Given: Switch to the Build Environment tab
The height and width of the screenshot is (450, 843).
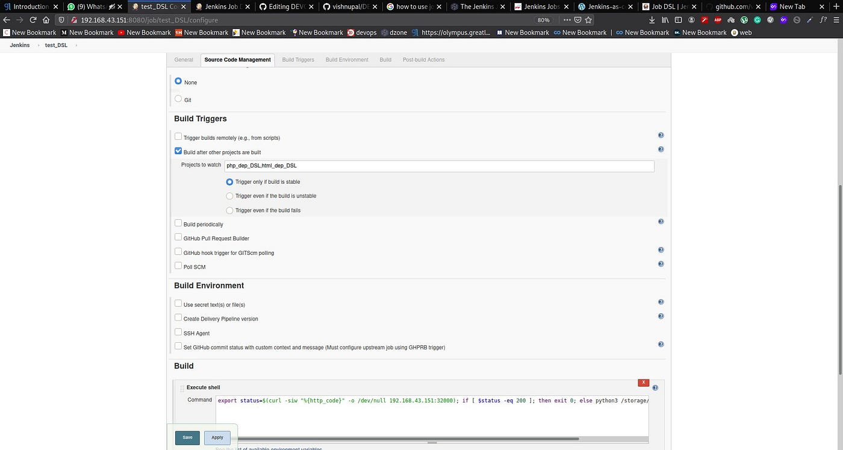Looking at the screenshot, I should [347, 60].
